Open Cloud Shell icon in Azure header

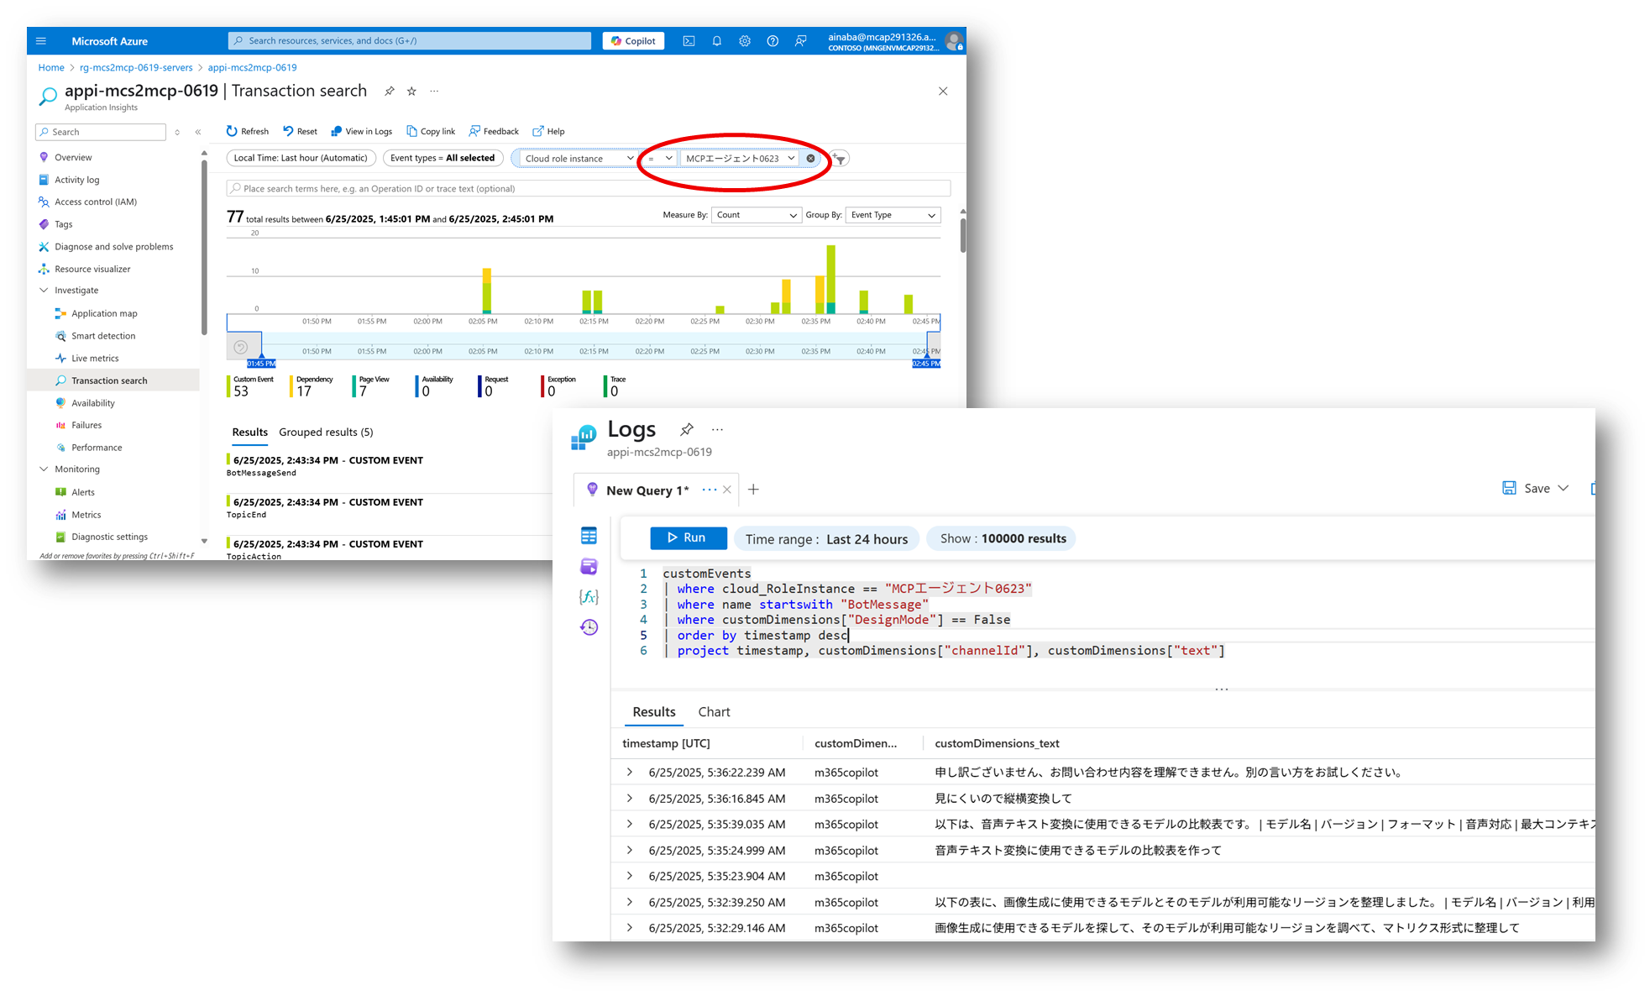pyautogui.click(x=689, y=41)
